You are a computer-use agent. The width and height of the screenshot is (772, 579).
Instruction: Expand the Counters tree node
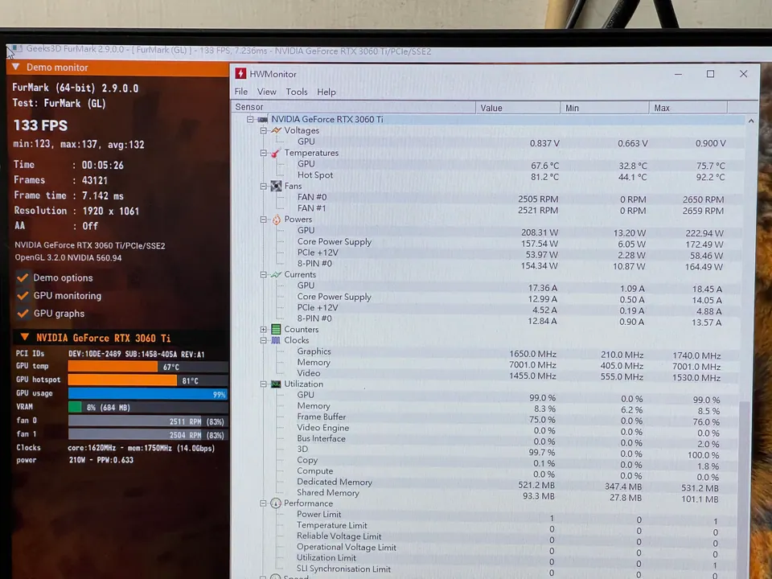264,330
